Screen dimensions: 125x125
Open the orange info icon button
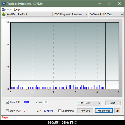pos(117,111)
